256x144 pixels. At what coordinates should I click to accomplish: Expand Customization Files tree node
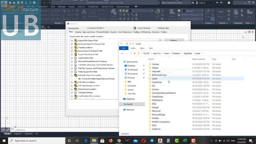tap(72, 58)
